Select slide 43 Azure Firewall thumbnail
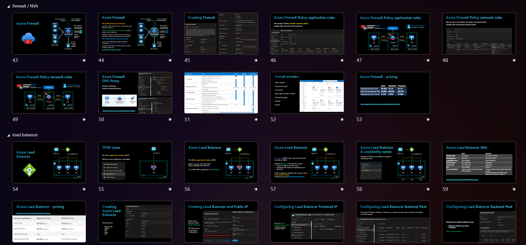Image resolution: width=526 pixels, height=245 pixels. (x=49, y=33)
